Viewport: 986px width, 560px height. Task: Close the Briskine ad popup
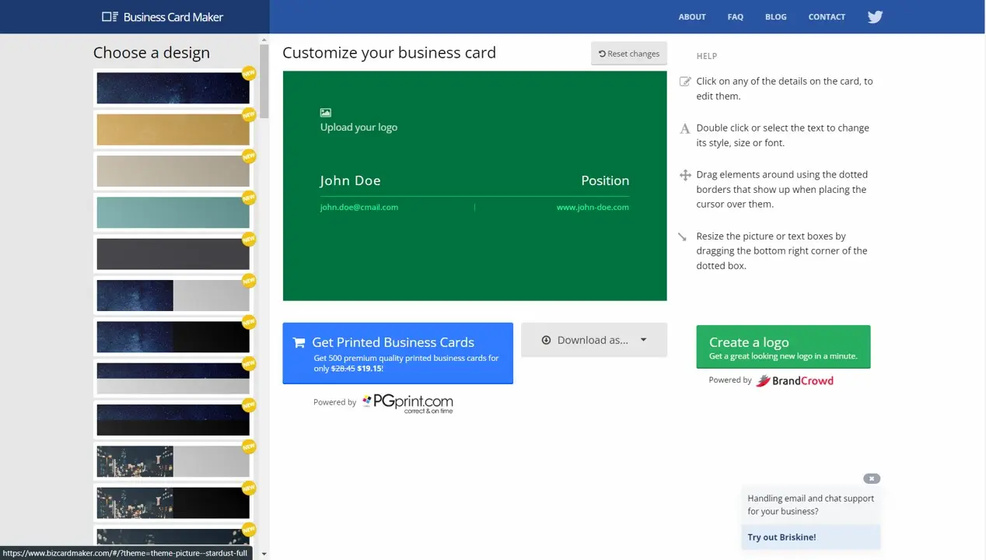[x=872, y=478]
